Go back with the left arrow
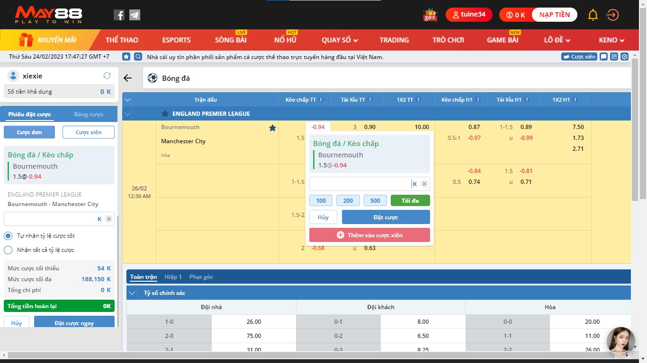 (127, 78)
